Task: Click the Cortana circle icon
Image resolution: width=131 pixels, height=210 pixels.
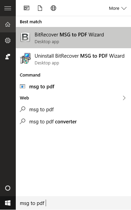Action: 8,188
